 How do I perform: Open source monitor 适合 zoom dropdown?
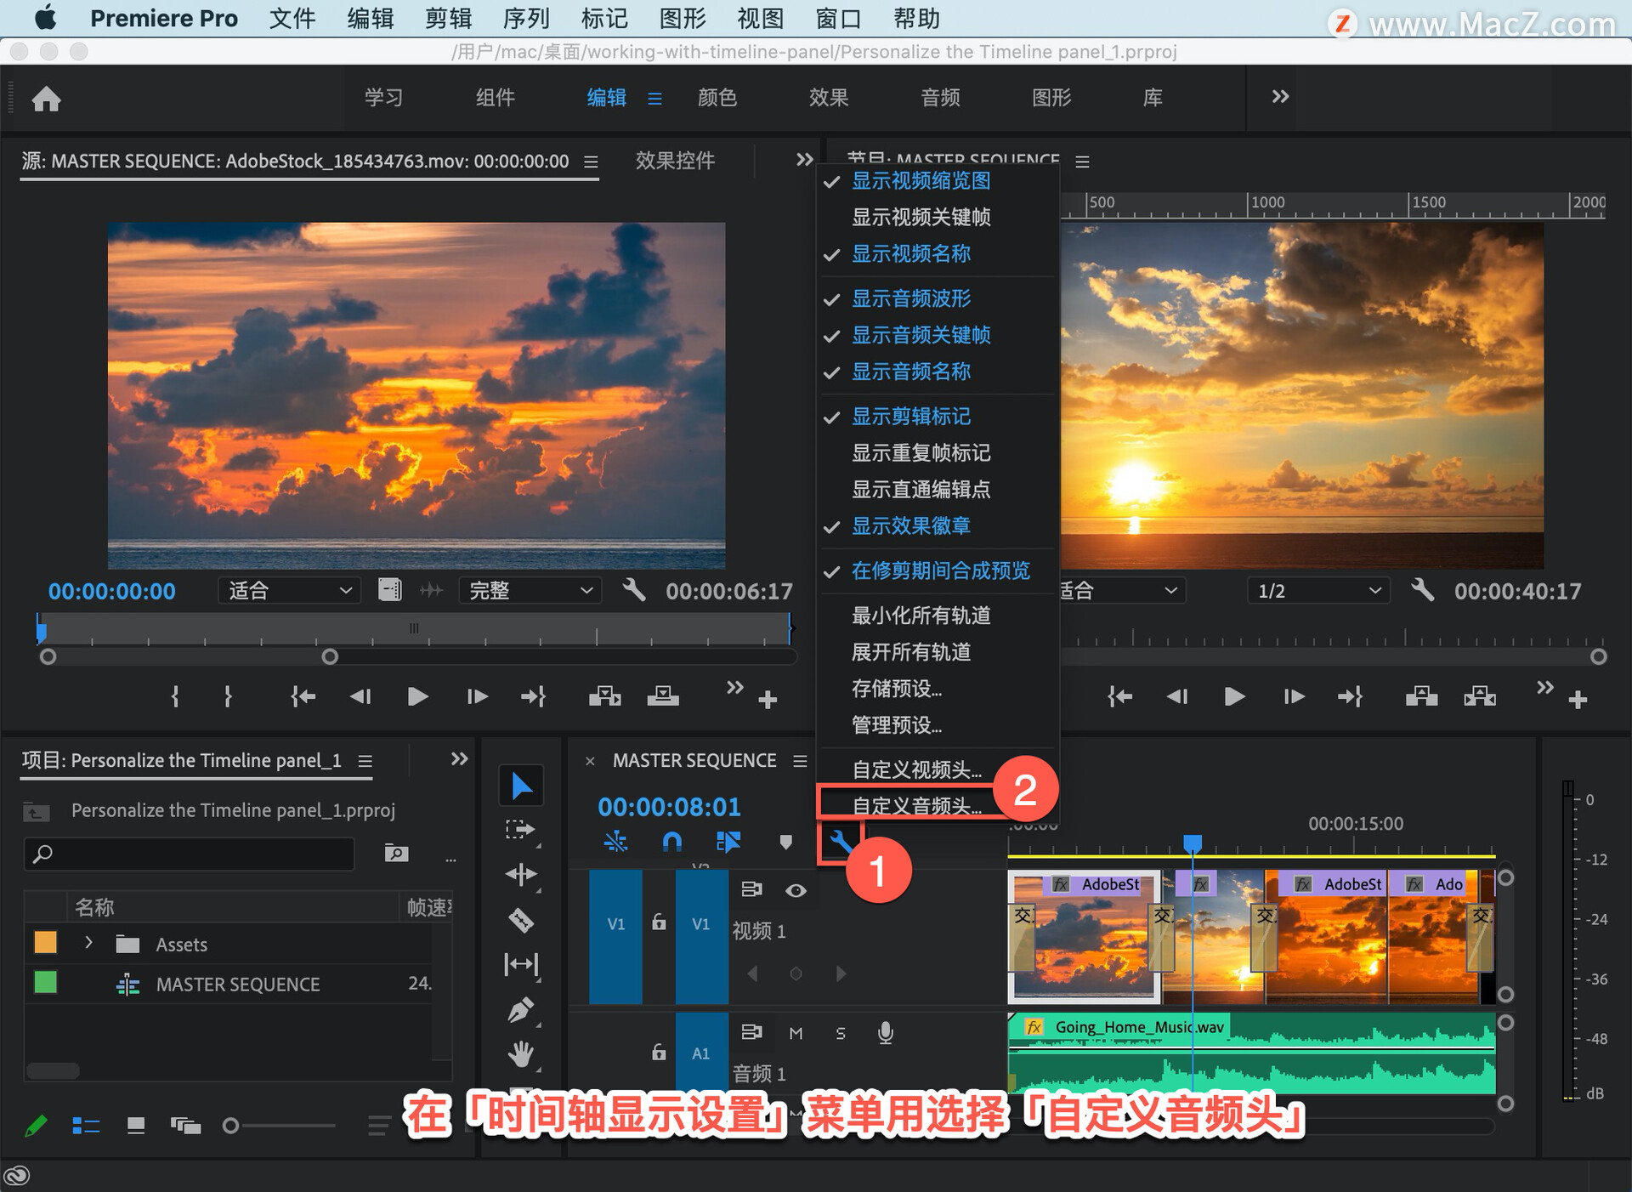289,591
